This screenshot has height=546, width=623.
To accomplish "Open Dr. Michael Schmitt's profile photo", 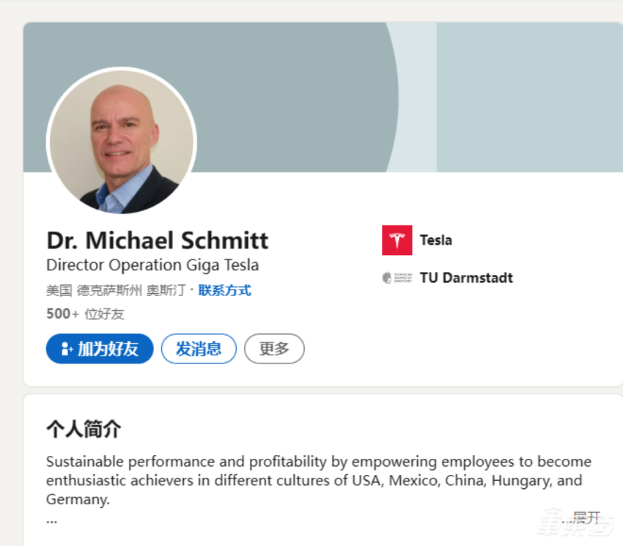I will click(x=122, y=142).
